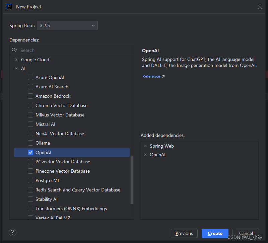Click the Ollama label text
The width and height of the screenshot is (268, 243).
pyautogui.click(x=43, y=143)
